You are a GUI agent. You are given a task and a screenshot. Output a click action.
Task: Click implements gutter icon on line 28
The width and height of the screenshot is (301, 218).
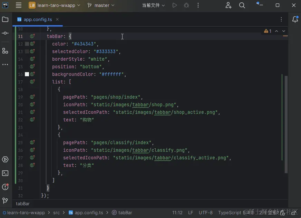32,165
